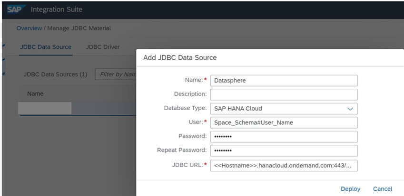Click the empty Description field
Screen dimensions: 404x196
[284, 94]
